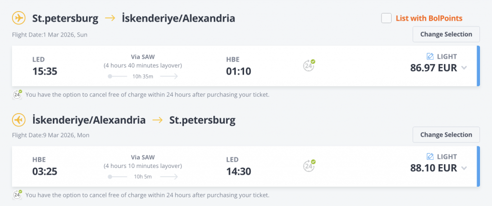The image size is (492, 206).
Task: Expand fare details chevron next to 88.10 EUR
Action: tap(464, 168)
